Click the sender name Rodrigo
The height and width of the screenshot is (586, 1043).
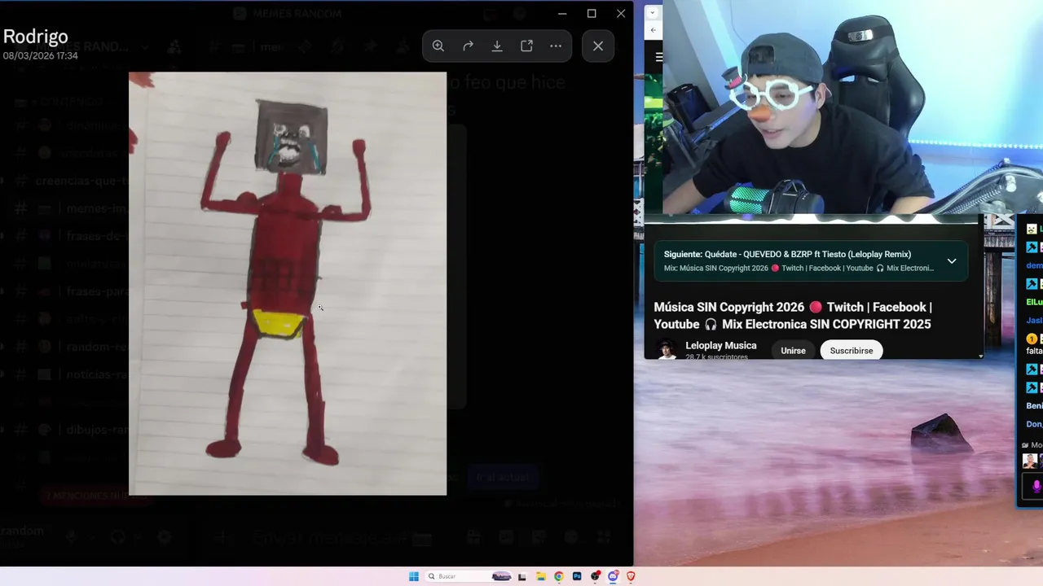click(x=36, y=37)
